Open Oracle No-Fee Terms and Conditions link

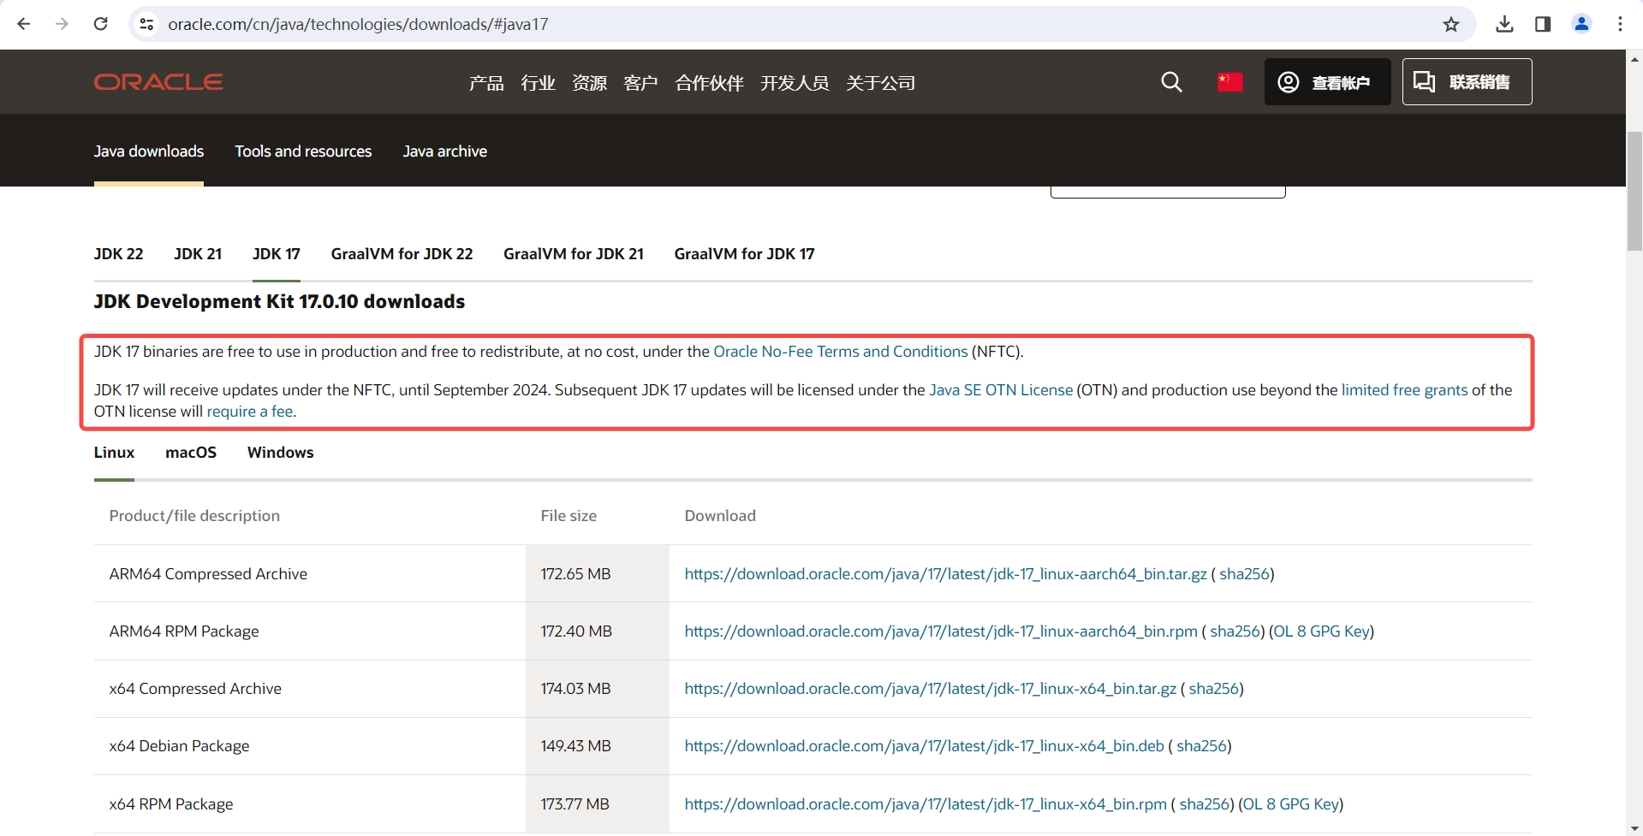(841, 351)
